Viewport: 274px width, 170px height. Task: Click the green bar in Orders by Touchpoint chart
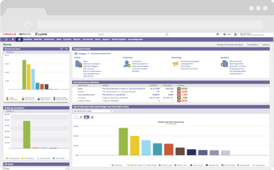click(x=27, y=134)
